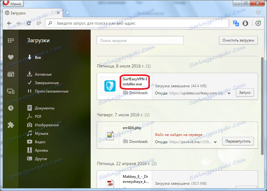This screenshot has height=191, width=267.
Task: Click the Opera Turbo ghost icon
Action: click(245, 23)
